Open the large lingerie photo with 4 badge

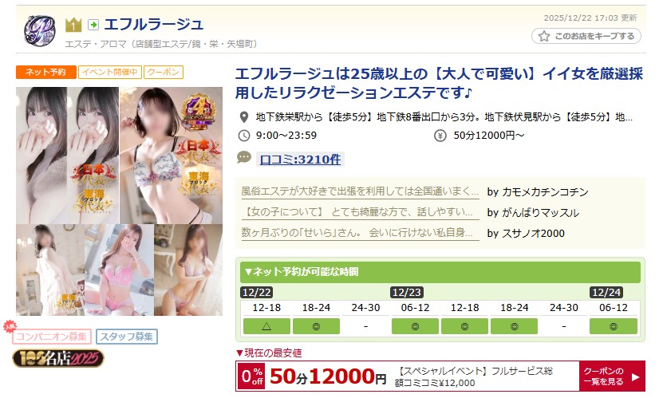pos(171,155)
